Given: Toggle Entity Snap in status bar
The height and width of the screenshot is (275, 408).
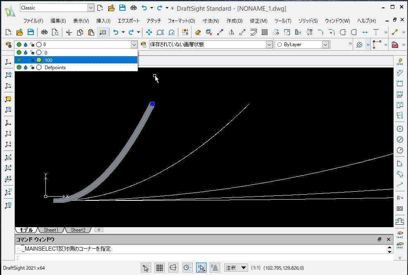Looking at the screenshot, I should click(201, 268).
